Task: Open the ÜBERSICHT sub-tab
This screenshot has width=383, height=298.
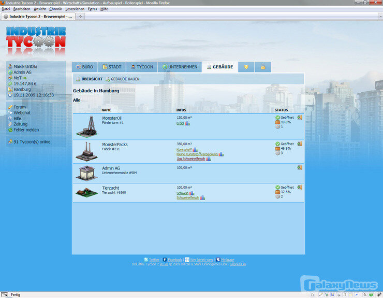Action: point(89,79)
